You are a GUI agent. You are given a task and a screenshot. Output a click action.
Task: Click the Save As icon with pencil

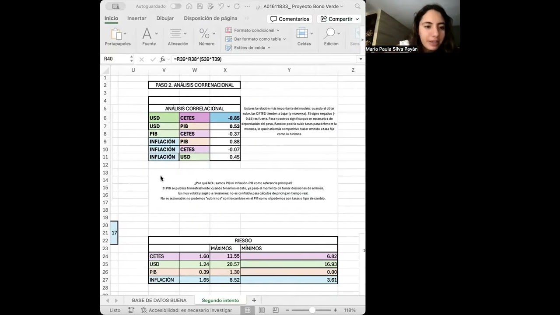tap(210, 6)
